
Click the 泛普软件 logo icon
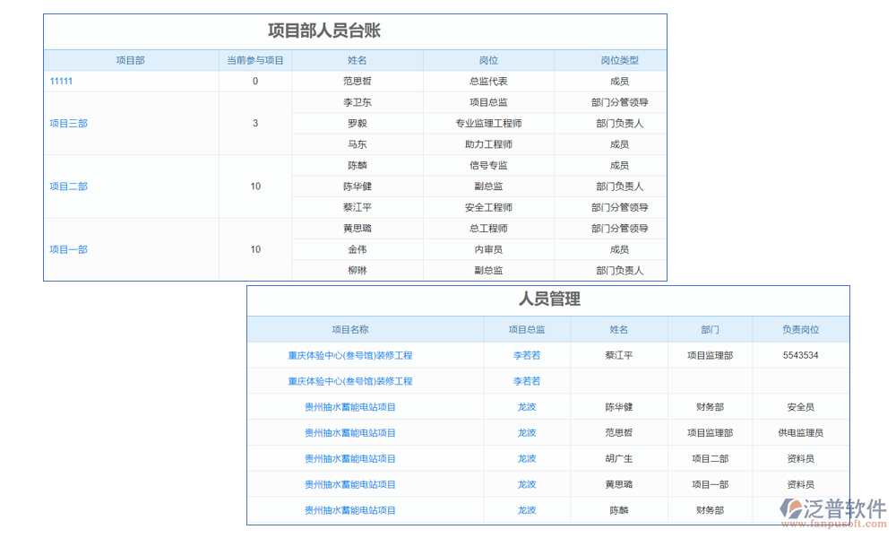point(792,507)
